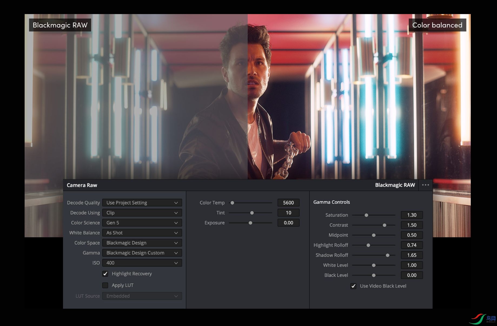Image resolution: width=497 pixels, height=326 pixels.
Task: Open the Color Space Blackmagic Design dropdown
Action: [142, 243]
